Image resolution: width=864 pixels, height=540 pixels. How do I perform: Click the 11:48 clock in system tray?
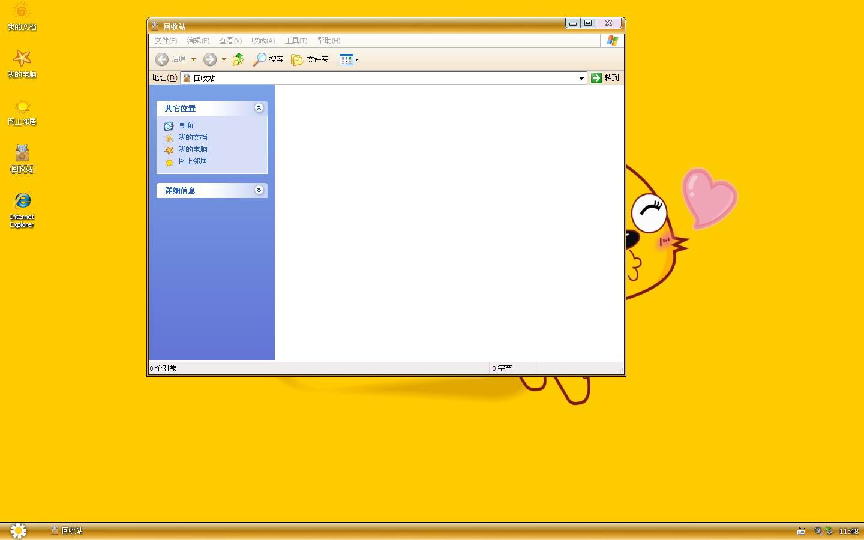point(848,531)
